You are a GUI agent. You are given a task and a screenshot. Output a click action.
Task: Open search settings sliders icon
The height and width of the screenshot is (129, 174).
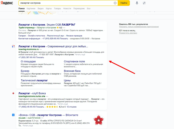pyautogui.click(x=144, y=3)
